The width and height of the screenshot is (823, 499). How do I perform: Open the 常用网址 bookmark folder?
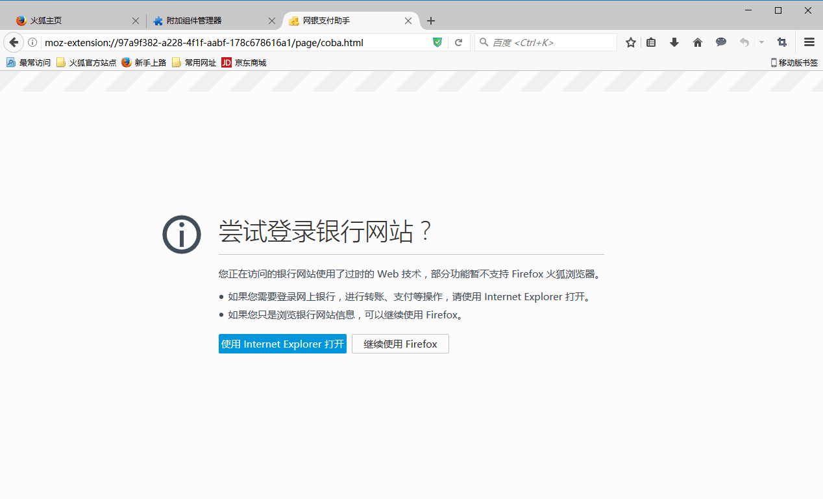click(x=193, y=62)
